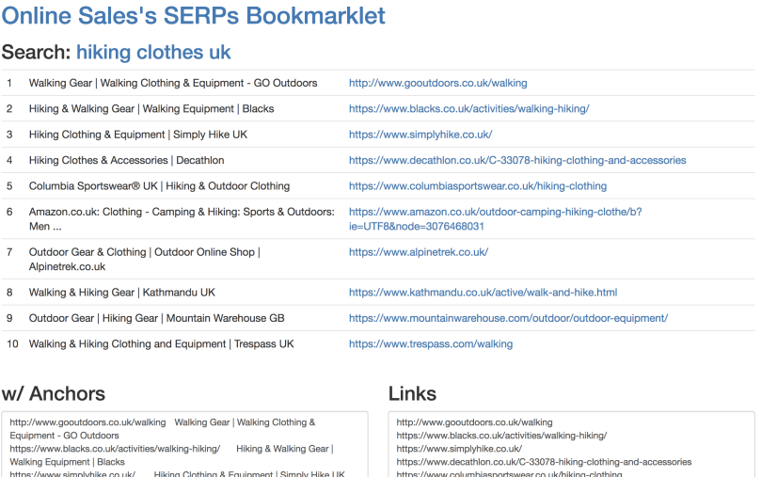Viewport: 761px width, 477px height.
Task: Select the Amazon.co.uk Clothing - Camping & Hiking title
Action: click(x=182, y=219)
